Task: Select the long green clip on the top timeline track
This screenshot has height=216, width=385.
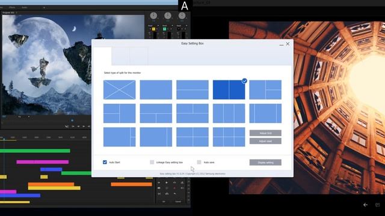Action: click(35, 151)
